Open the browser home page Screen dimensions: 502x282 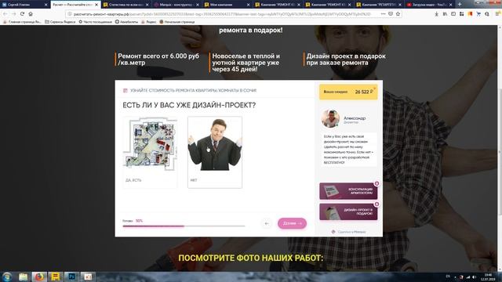[31, 14]
